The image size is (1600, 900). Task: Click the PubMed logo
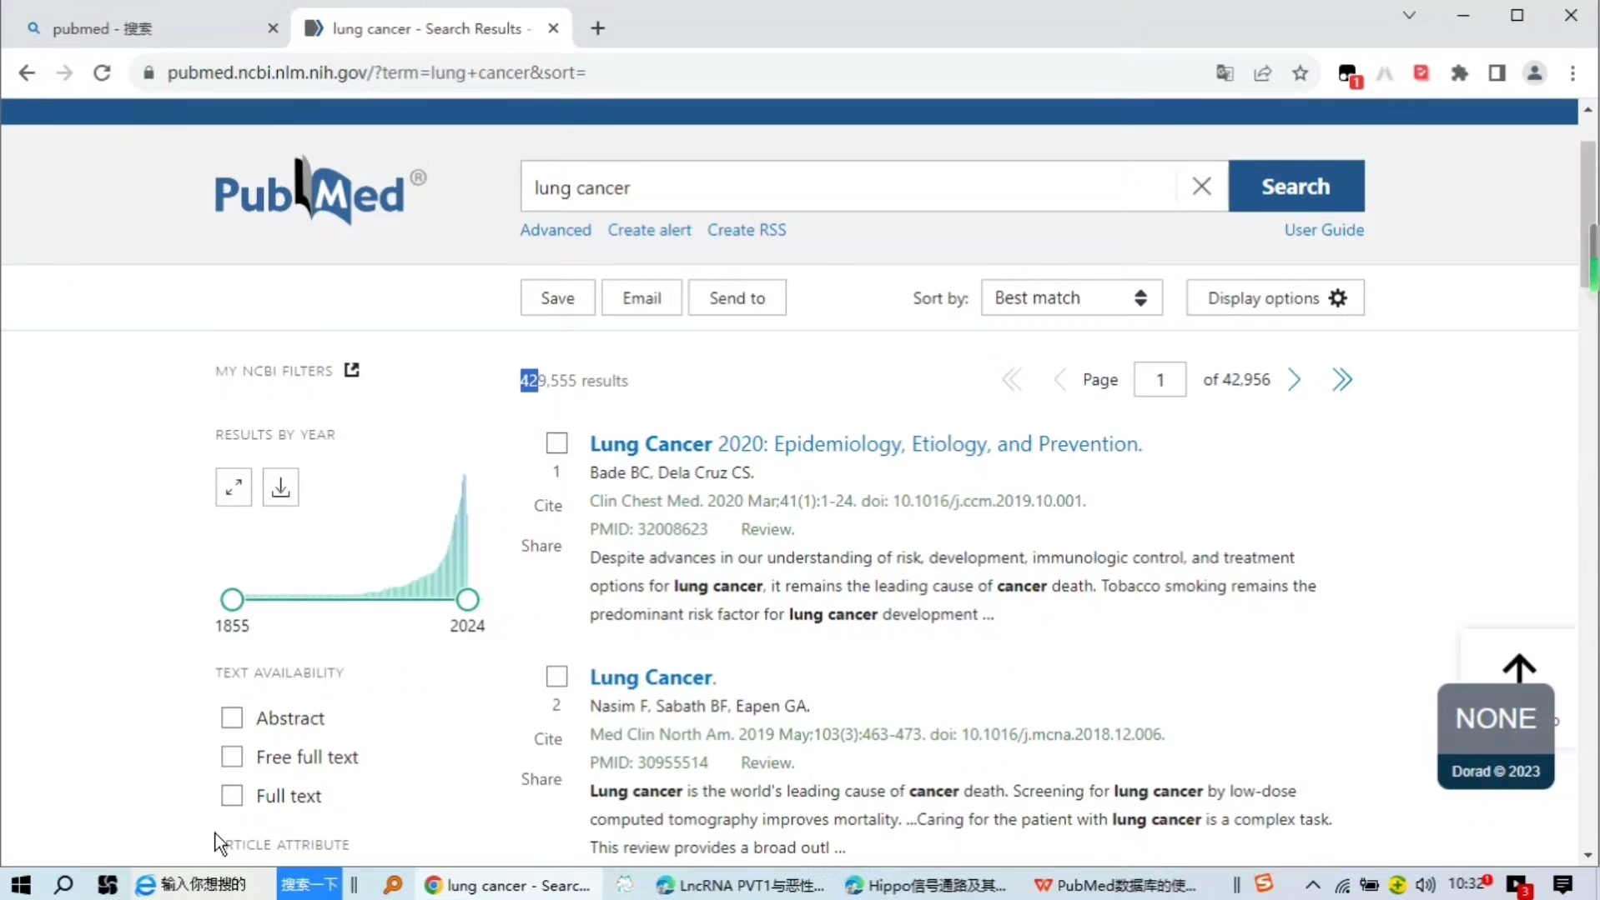click(x=320, y=190)
